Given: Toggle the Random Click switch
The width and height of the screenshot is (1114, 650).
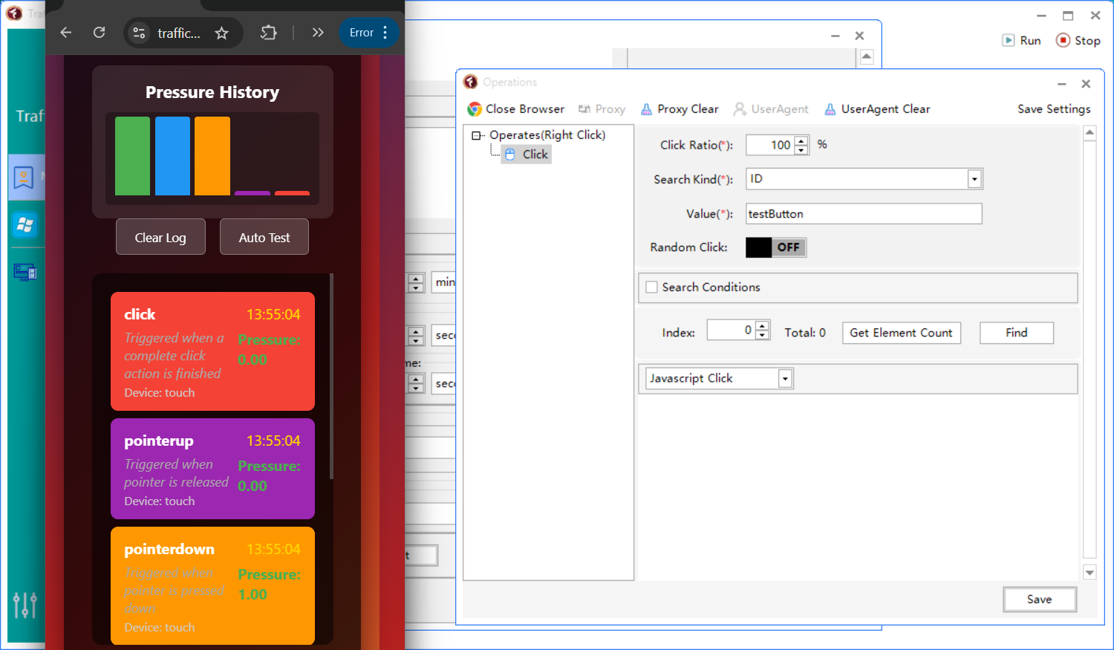Looking at the screenshot, I should 775,247.
